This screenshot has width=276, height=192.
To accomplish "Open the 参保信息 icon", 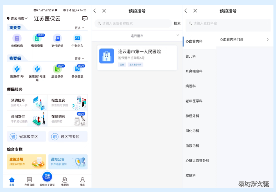I will click(x=17, y=38).
